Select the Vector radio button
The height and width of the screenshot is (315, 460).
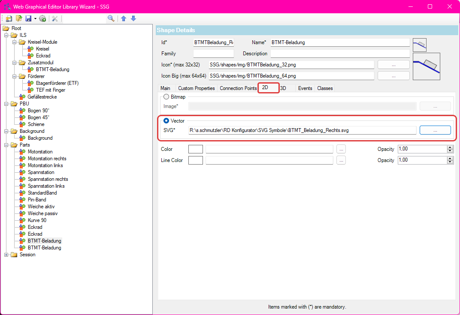pyautogui.click(x=166, y=121)
